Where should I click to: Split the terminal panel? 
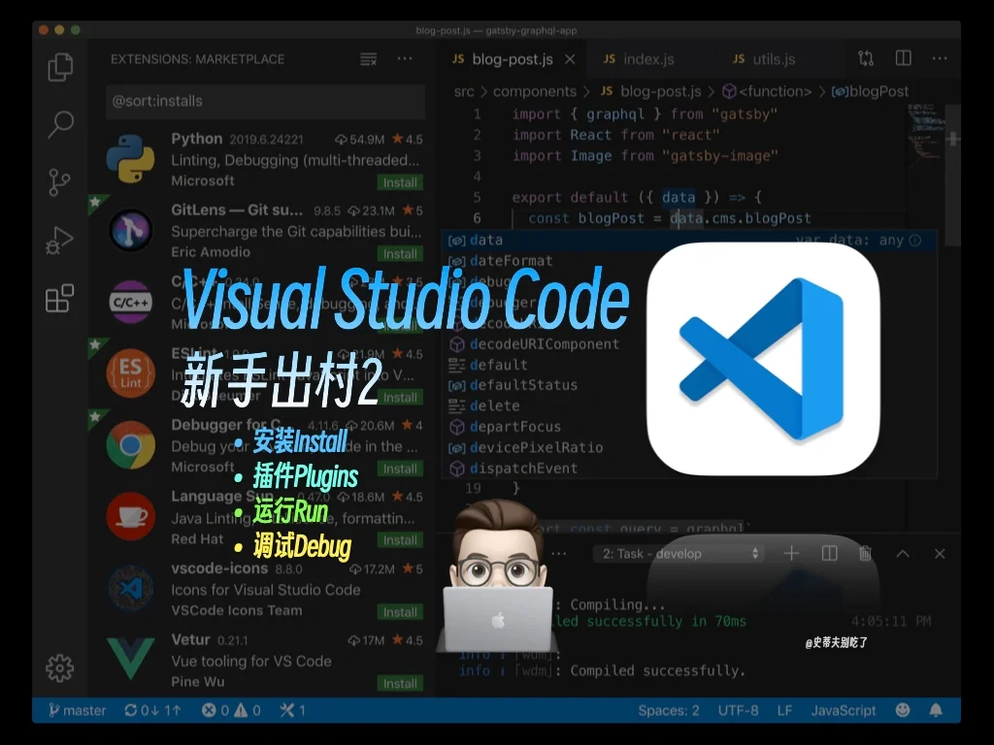(x=829, y=554)
